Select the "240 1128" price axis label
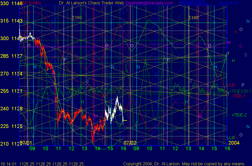 (x=11, y=109)
